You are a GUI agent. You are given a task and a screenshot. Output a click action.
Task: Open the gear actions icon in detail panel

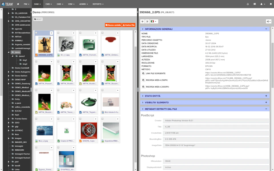268,21
